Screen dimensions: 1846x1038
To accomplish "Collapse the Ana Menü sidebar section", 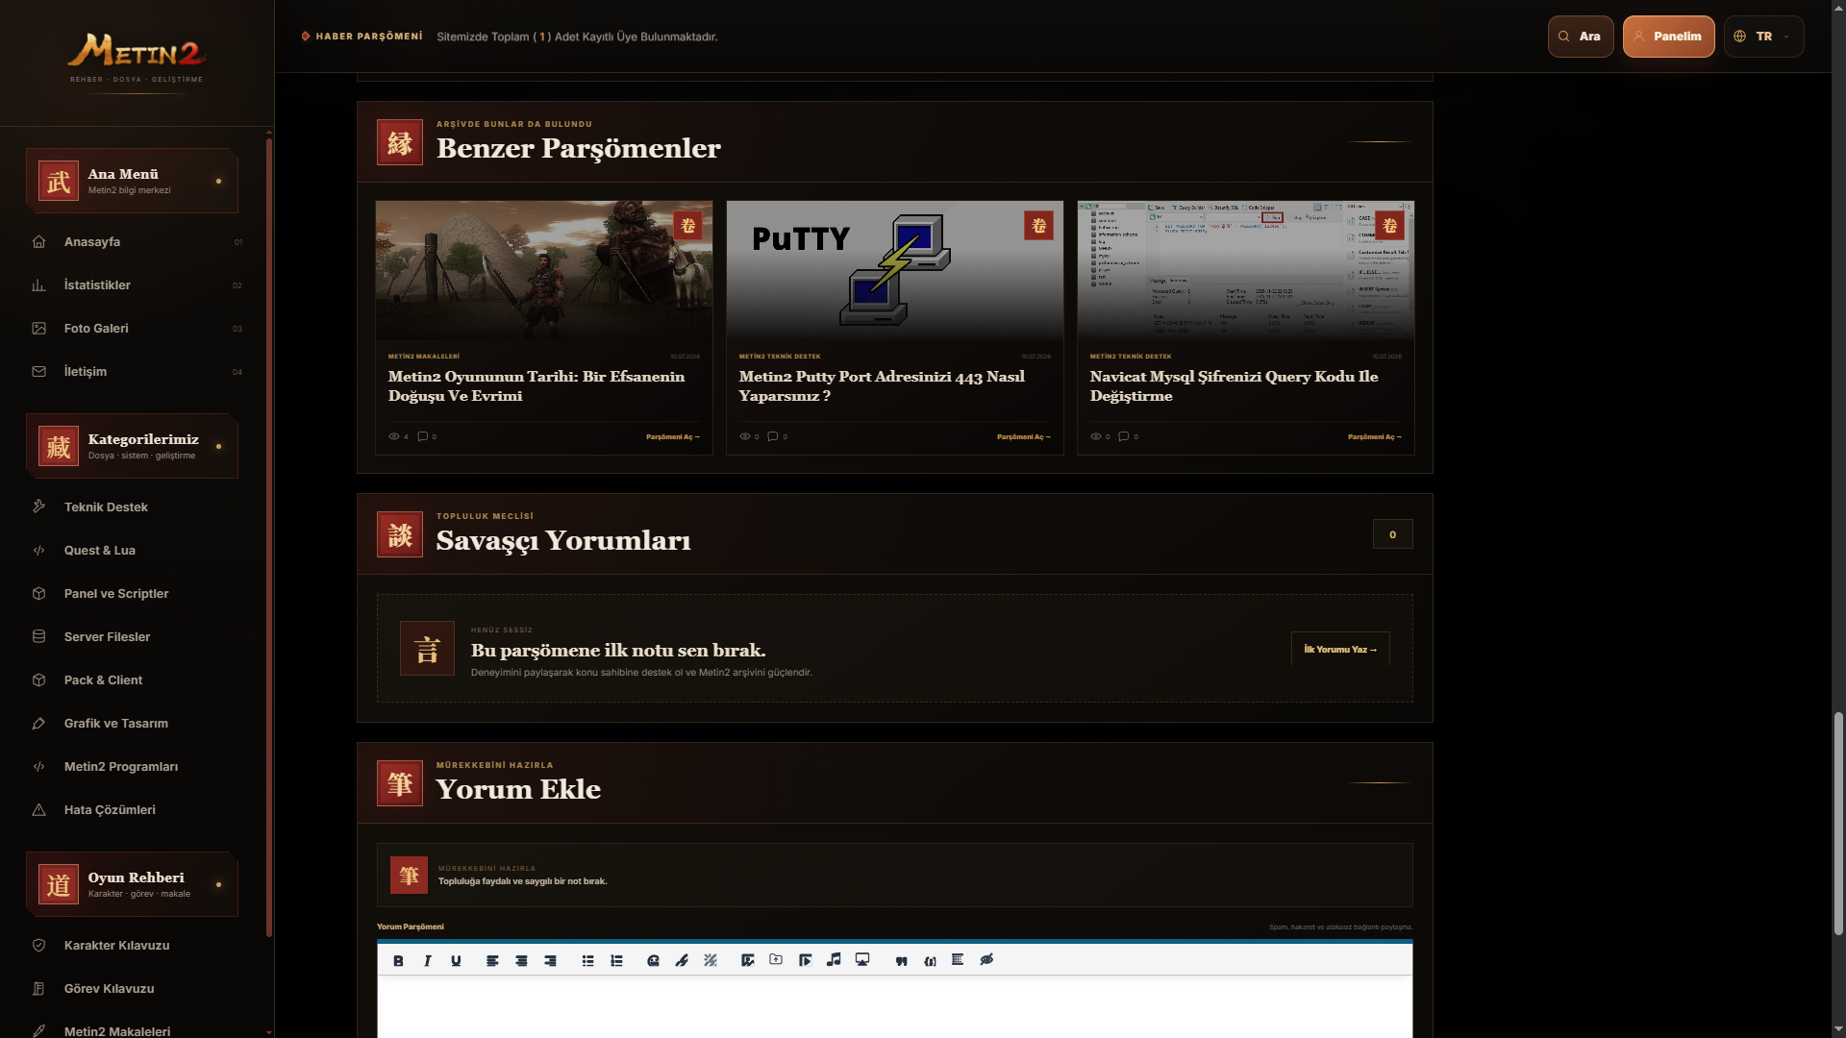I will click(132, 181).
